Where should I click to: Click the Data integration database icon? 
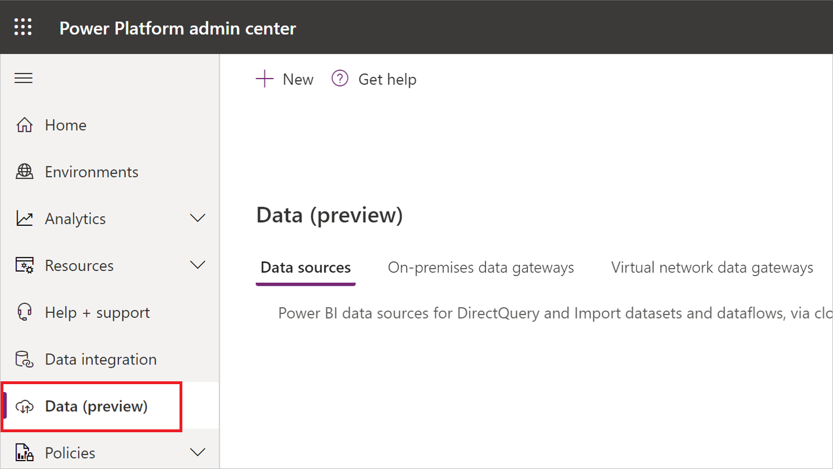coord(24,359)
